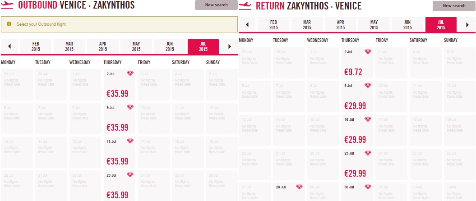The image size is (476, 201).
Task: Switch outbound calendar to JUN 2015 tab
Action: pos(170,46)
